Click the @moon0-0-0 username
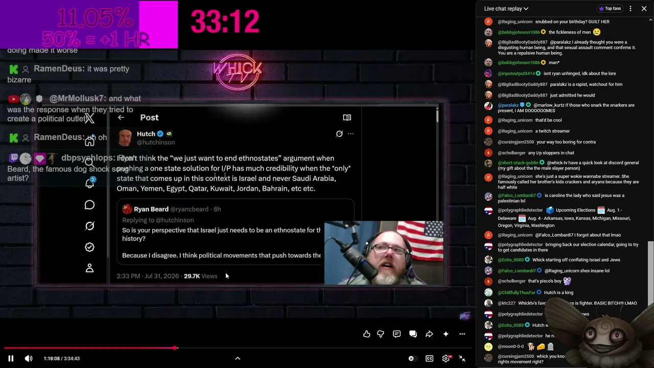Image resolution: width=654 pixels, height=368 pixels. pos(511,347)
